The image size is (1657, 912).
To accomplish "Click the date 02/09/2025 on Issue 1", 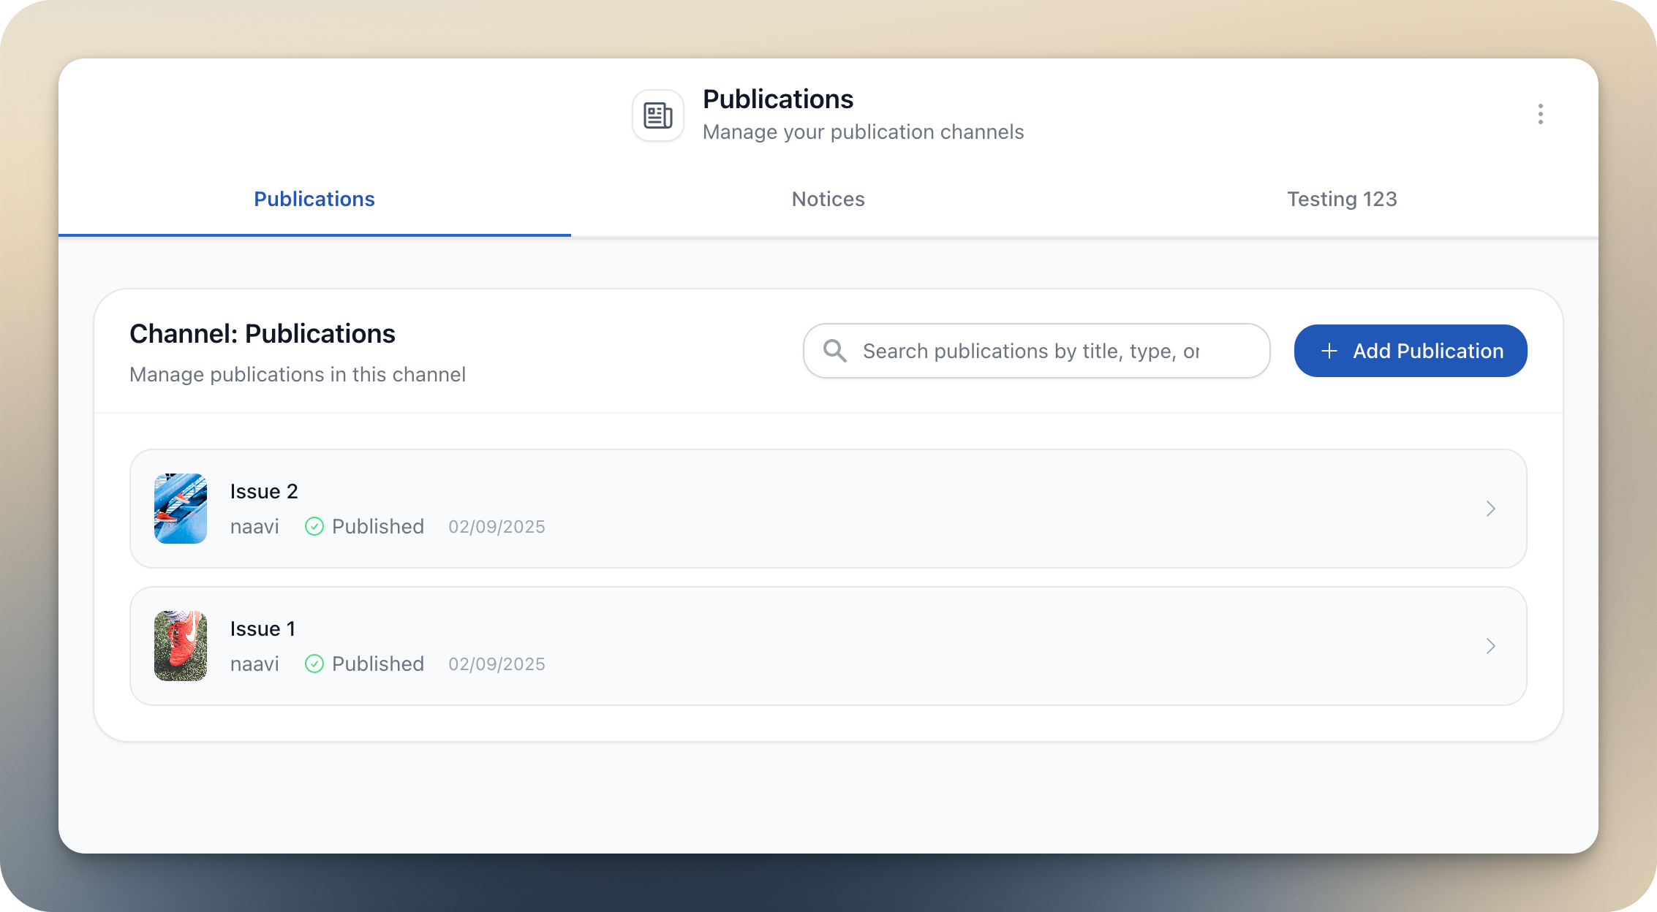I will (x=497, y=664).
